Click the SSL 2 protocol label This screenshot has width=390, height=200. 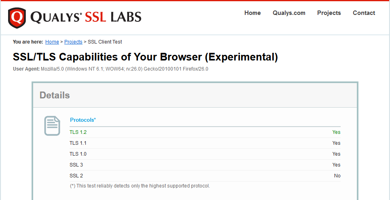[x=76, y=176]
